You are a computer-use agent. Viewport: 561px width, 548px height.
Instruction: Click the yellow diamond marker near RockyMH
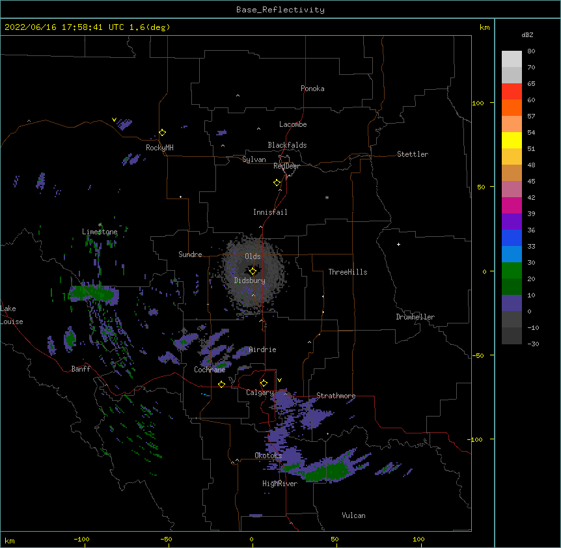coord(162,133)
